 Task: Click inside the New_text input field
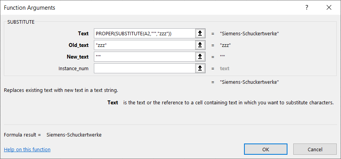pos(144,57)
